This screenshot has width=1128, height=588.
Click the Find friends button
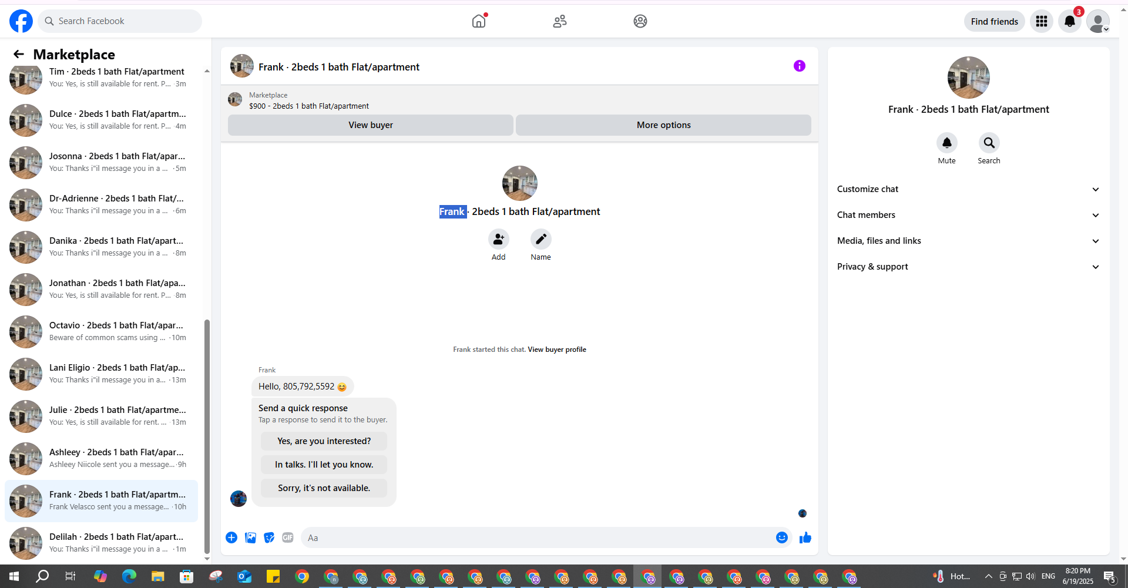point(995,21)
